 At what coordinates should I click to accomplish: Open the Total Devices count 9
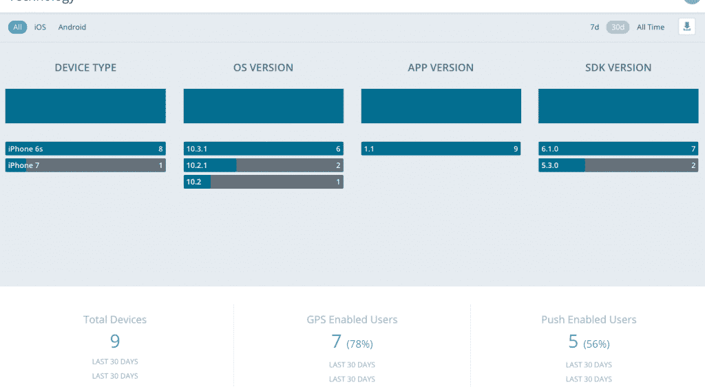point(115,341)
